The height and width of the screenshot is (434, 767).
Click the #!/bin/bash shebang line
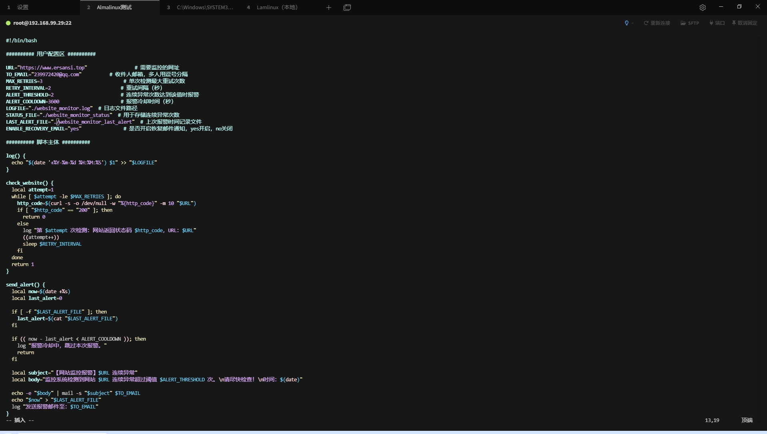[22, 41]
